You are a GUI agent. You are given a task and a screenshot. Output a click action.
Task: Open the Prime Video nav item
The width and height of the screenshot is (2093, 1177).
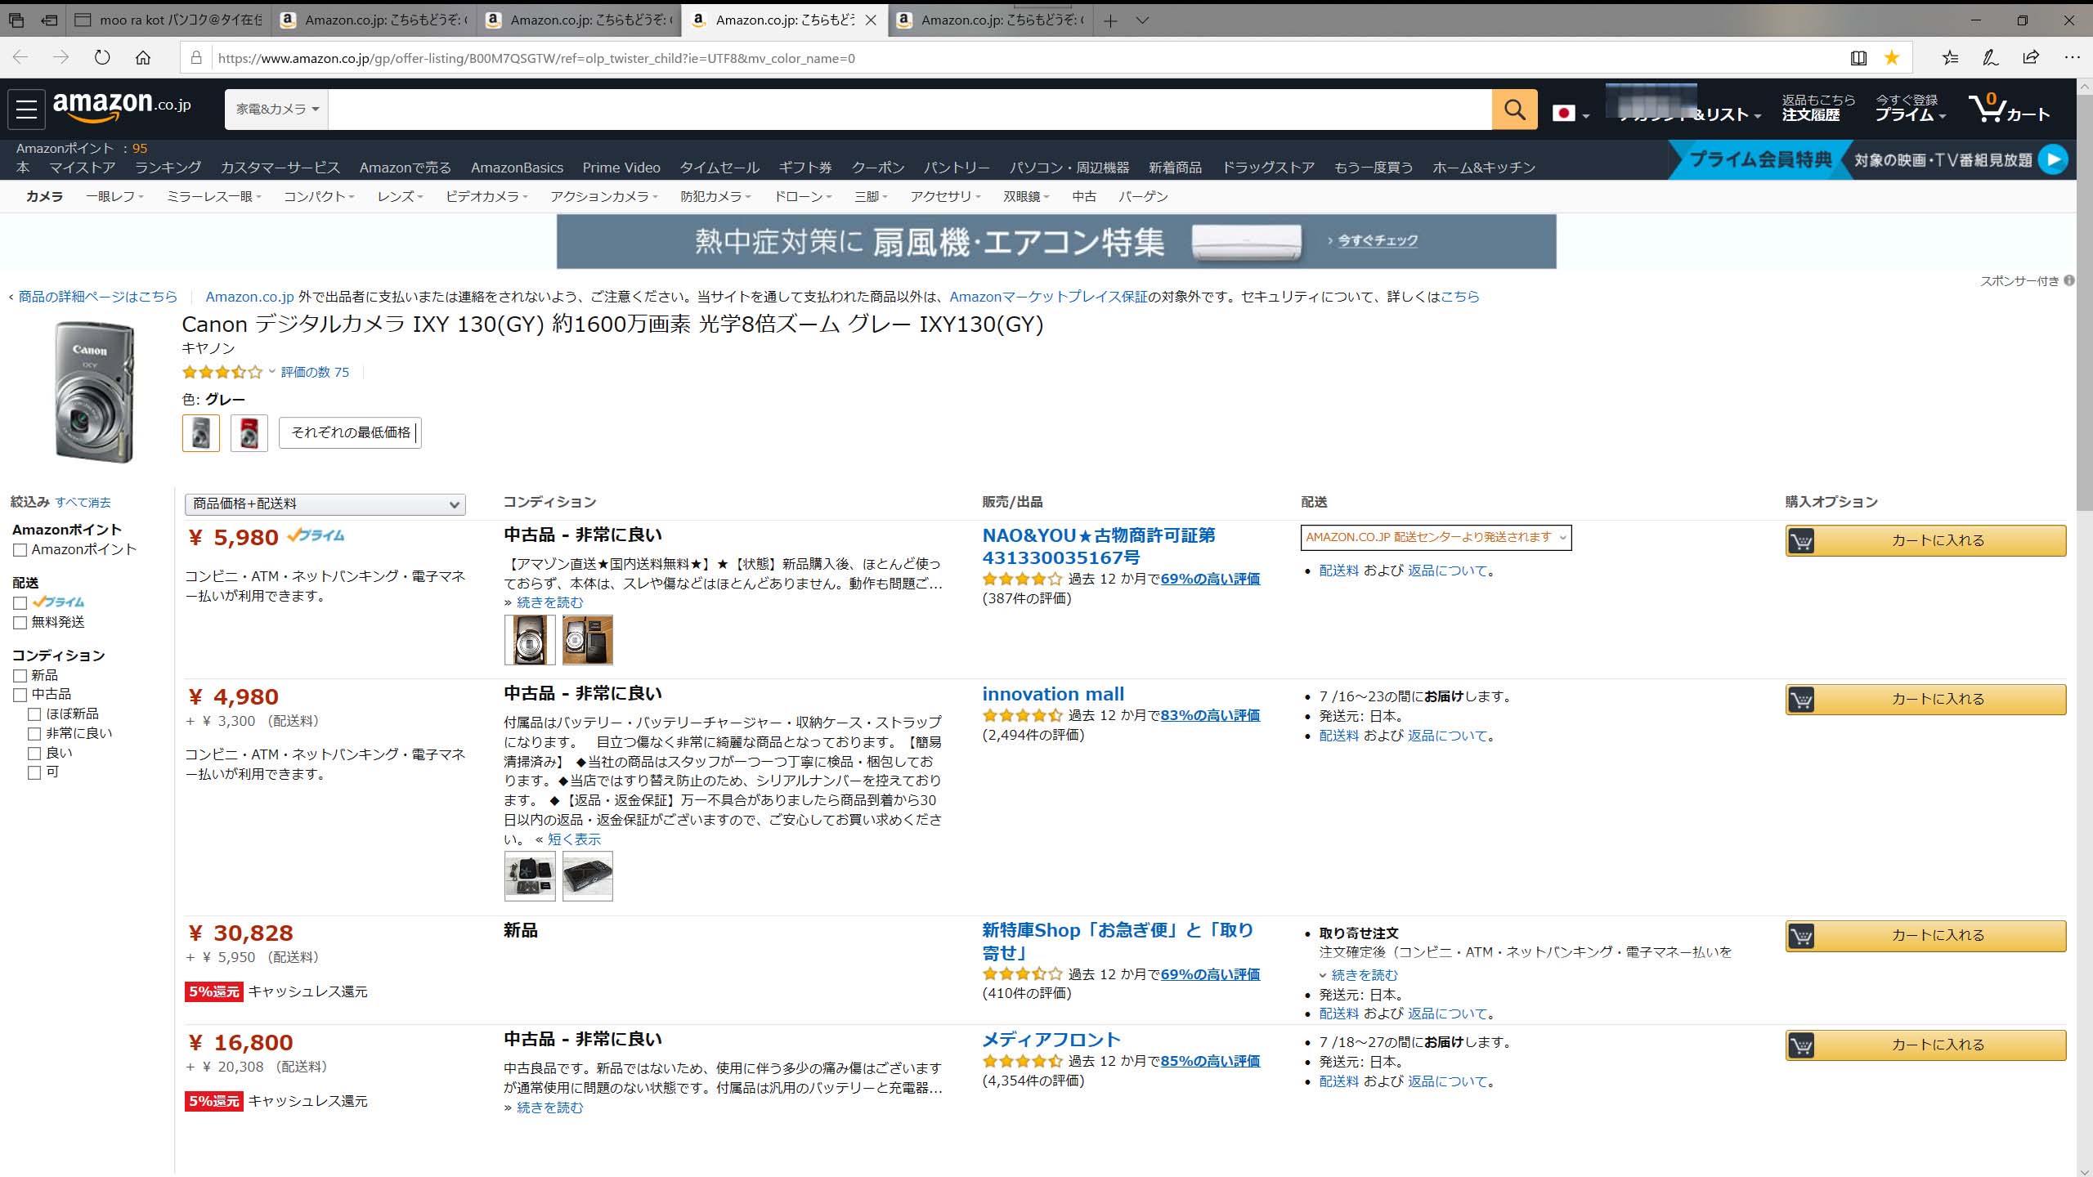click(621, 168)
